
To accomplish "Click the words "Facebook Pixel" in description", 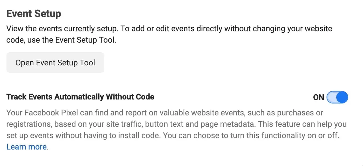I will point(54,113).
